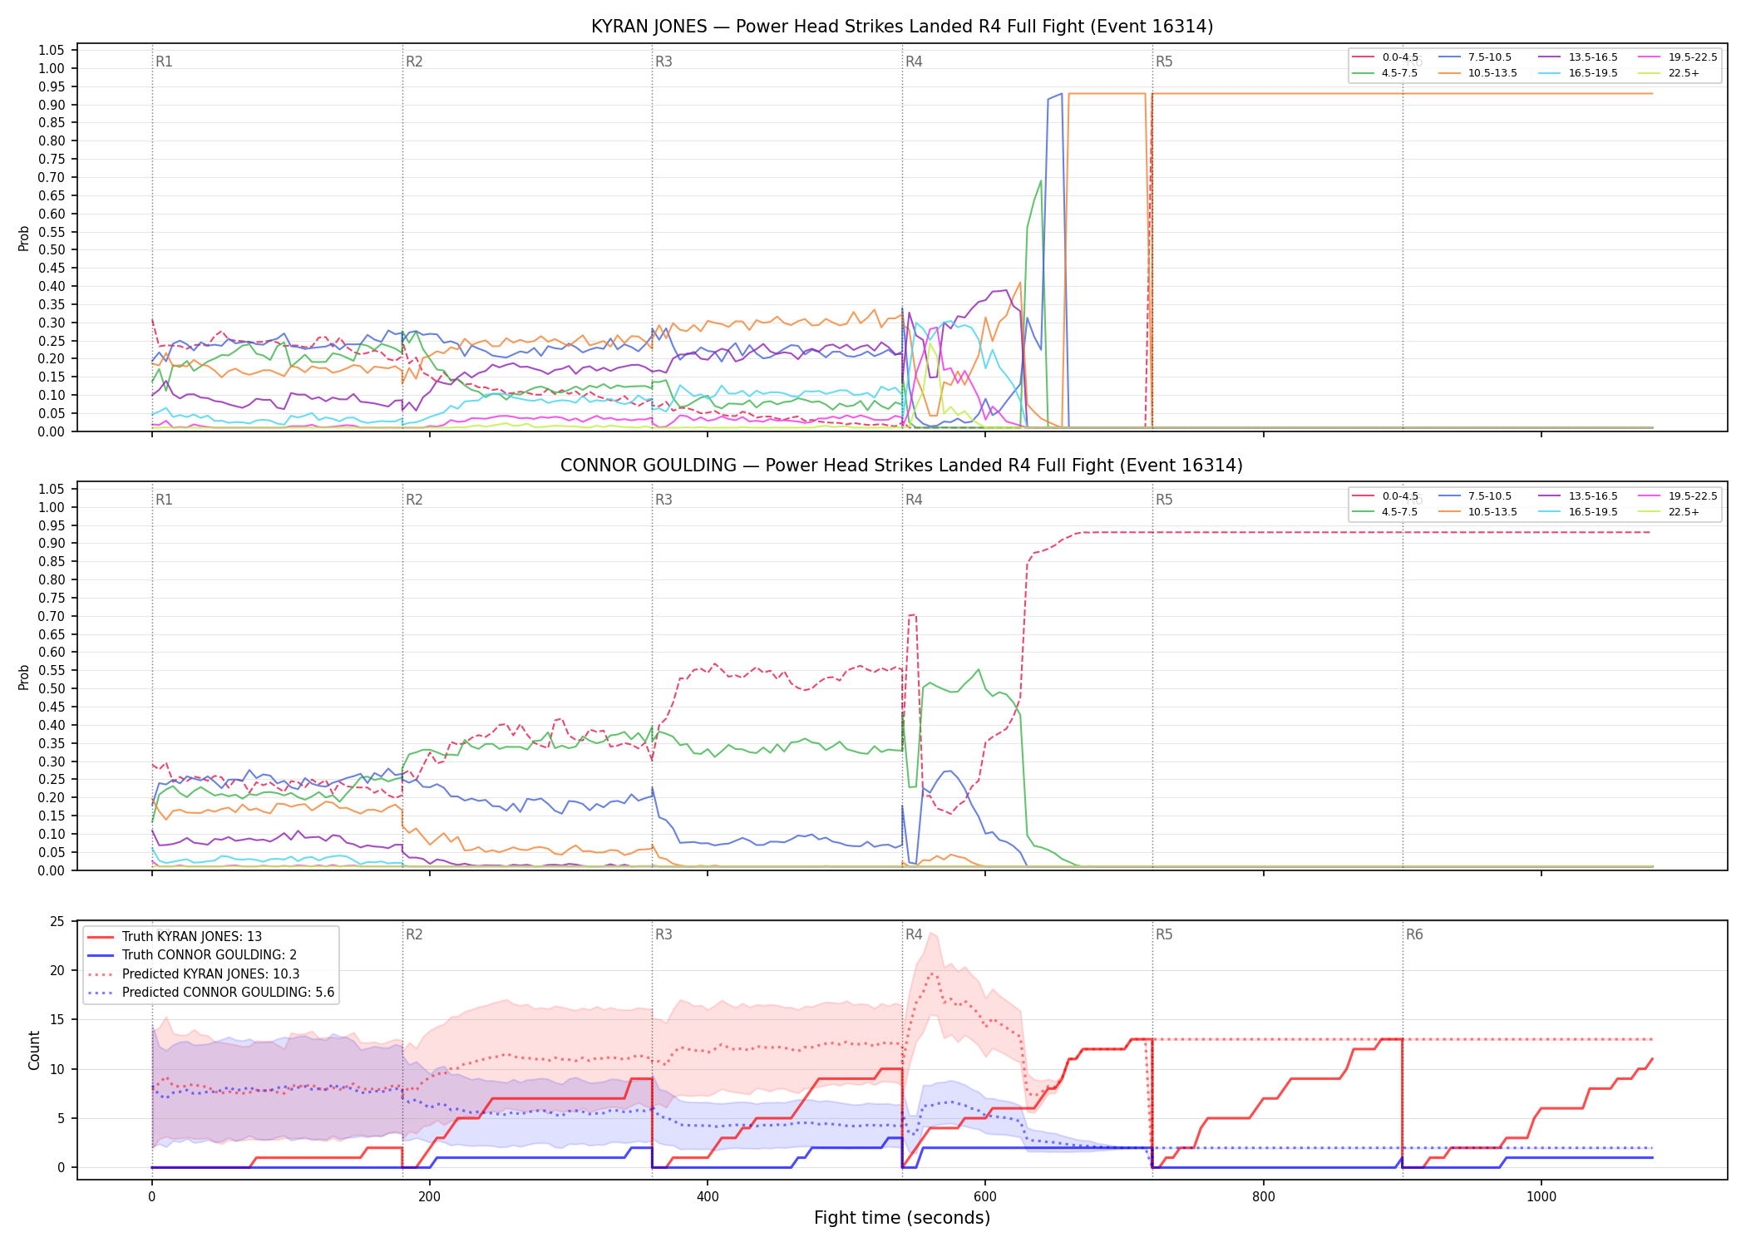This screenshot has width=1746, height=1247.
Task: Select the 22.5+ legend label in Kyran Jones chart
Action: (x=1684, y=73)
